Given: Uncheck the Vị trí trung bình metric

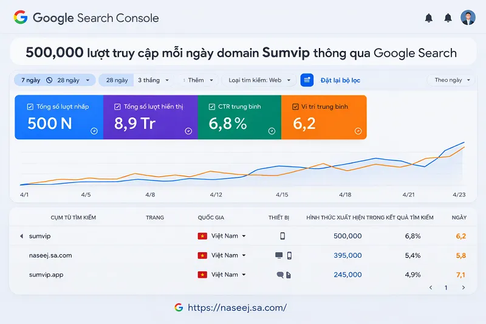Looking at the screenshot, I should coord(295,107).
